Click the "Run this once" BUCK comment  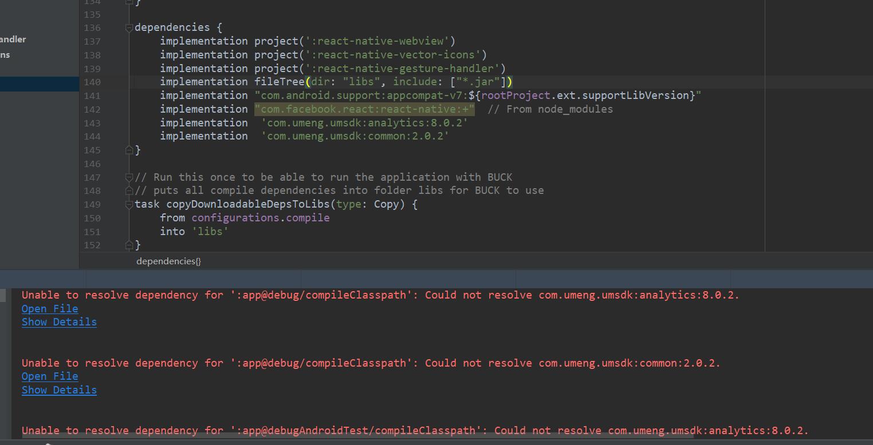[x=324, y=177]
